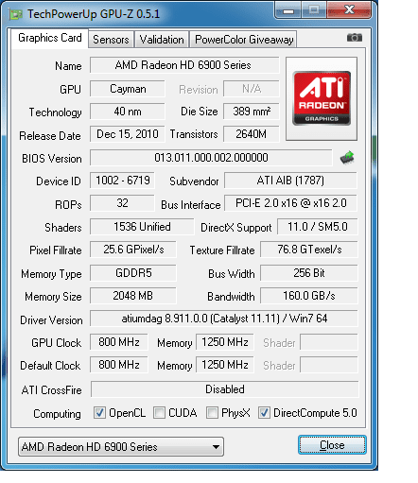Click the TechPowerUp GPU-Z 0.5.1 title text
418x483 pixels.
94,14
